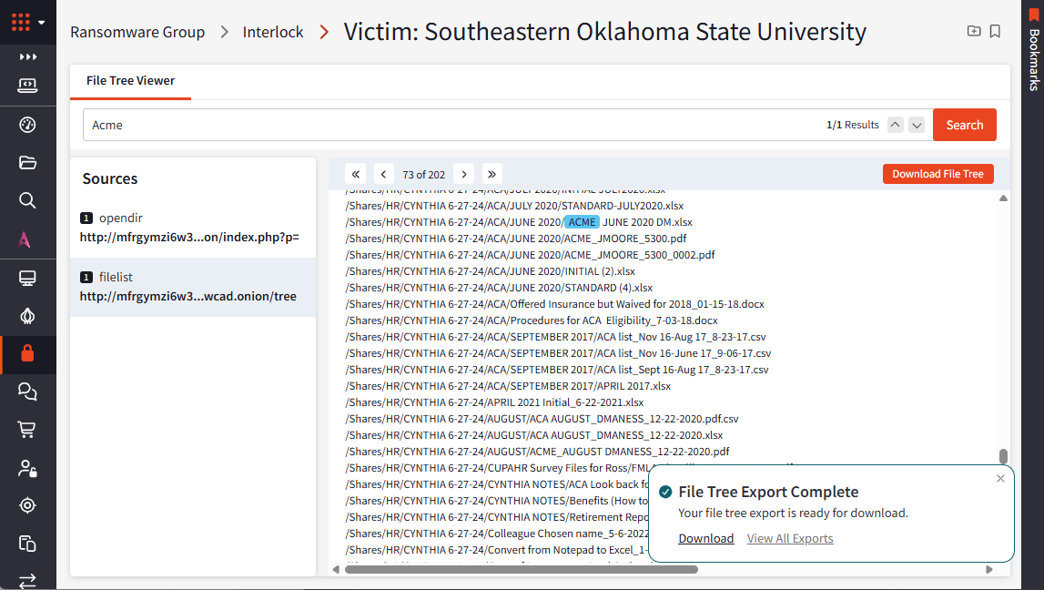Open the target crosshair icon in sidebar
Viewport: 1044px width, 590px height.
pyautogui.click(x=27, y=505)
